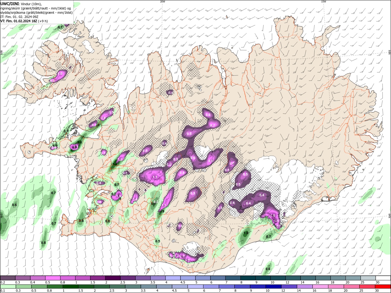Image resolution: width=391 pixels, height=293 pixels.
Task: Click the 'rigning/skúrir' legend description line
Action: 36,8
